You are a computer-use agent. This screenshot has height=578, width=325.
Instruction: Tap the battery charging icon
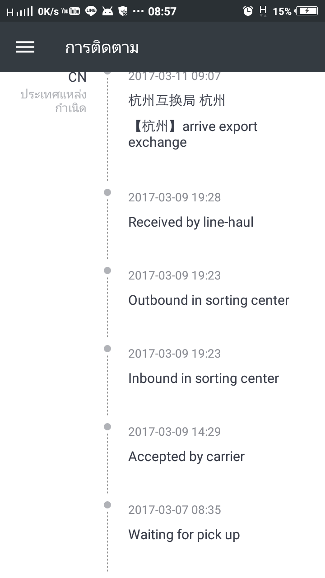coord(306,11)
